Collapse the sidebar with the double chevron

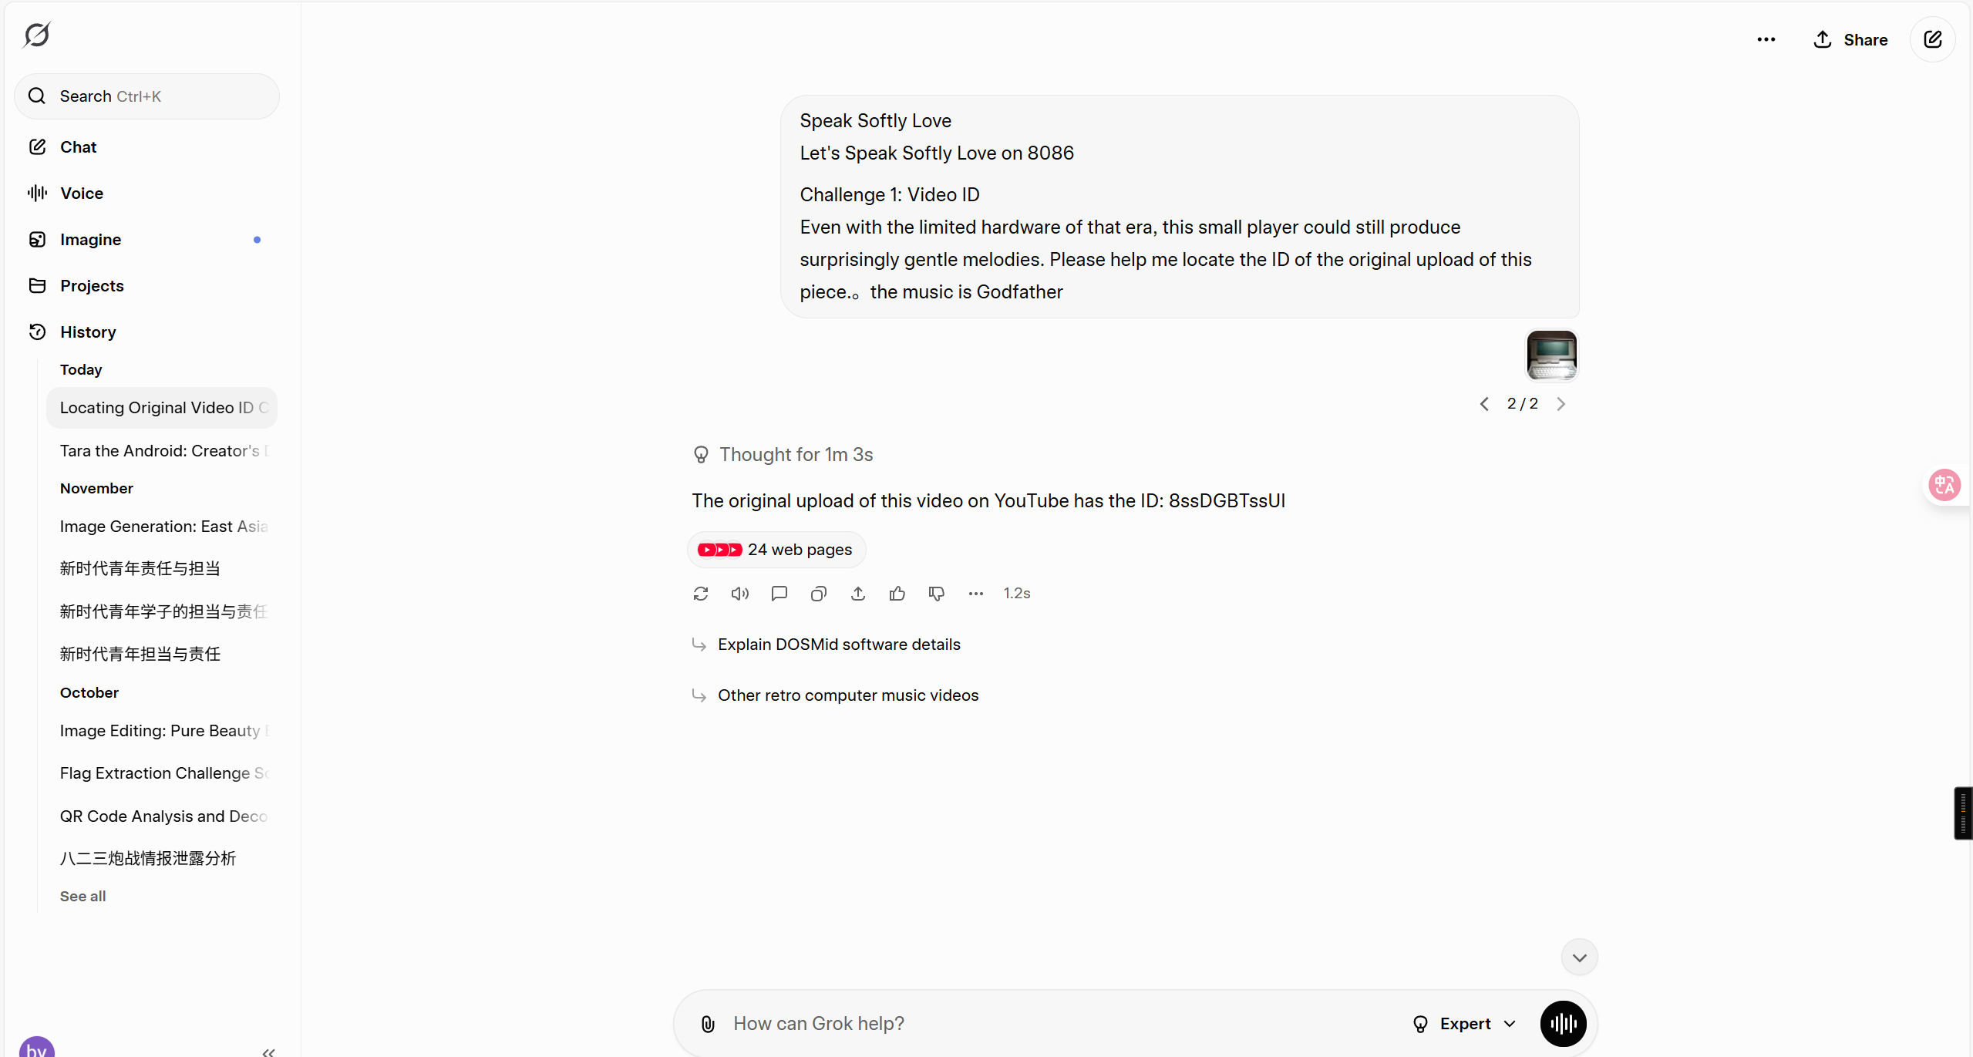(268, 1052)
